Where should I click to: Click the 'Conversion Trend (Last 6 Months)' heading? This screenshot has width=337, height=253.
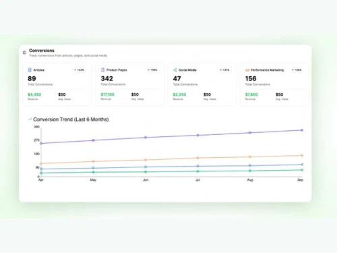71,119
